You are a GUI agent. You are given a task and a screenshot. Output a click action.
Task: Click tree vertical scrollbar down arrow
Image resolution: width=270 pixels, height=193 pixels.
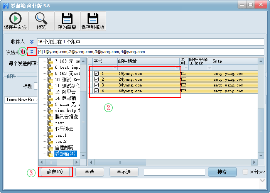[83, 156]
